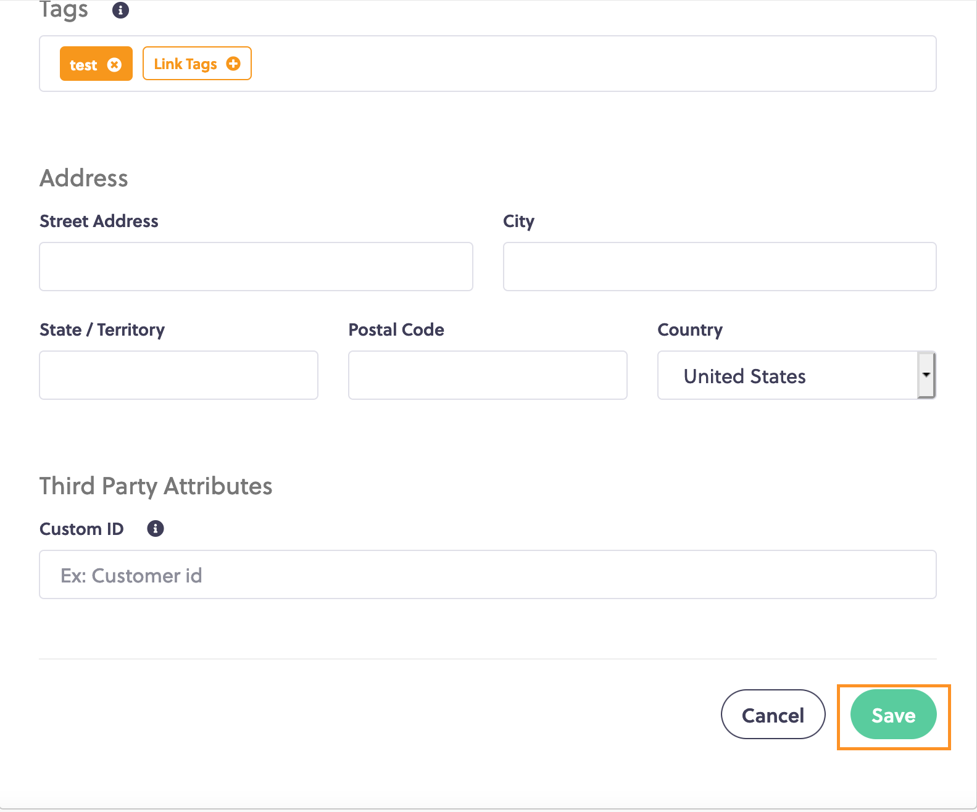Click the Postal Code input box
Image resolution: width=977 pixels, height=812 pixels.
pos(488,375)
